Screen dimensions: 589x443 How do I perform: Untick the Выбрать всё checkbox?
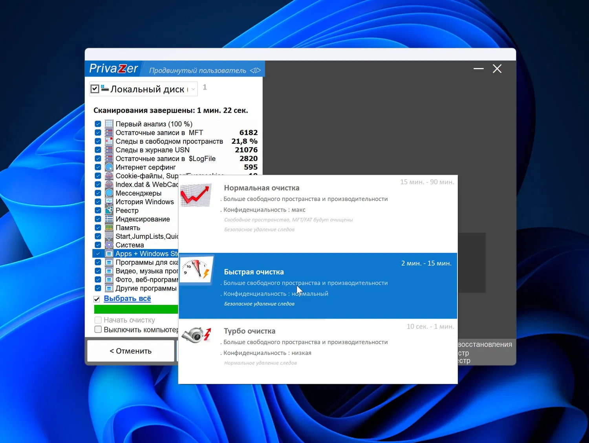pos(97,299)
